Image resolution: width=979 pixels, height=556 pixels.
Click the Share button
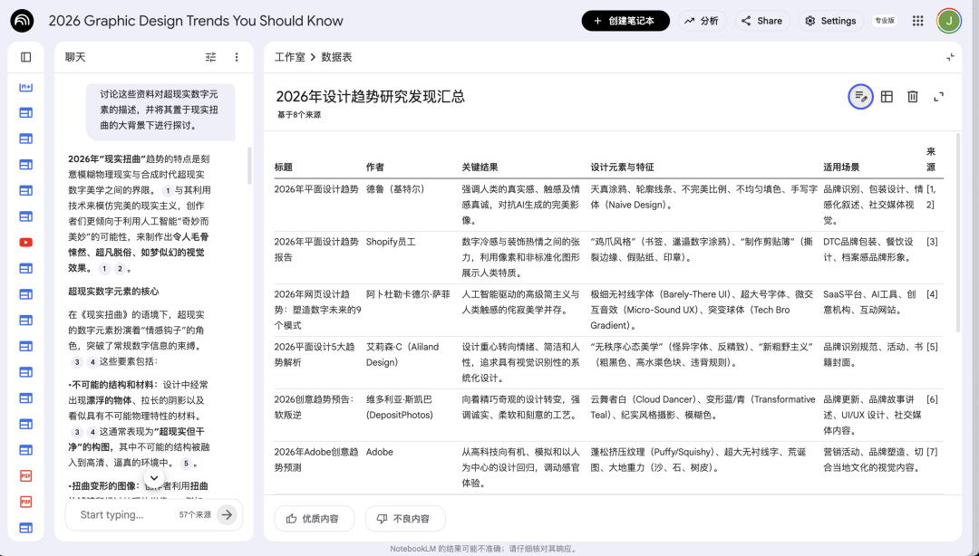click(x=761, y=21)
